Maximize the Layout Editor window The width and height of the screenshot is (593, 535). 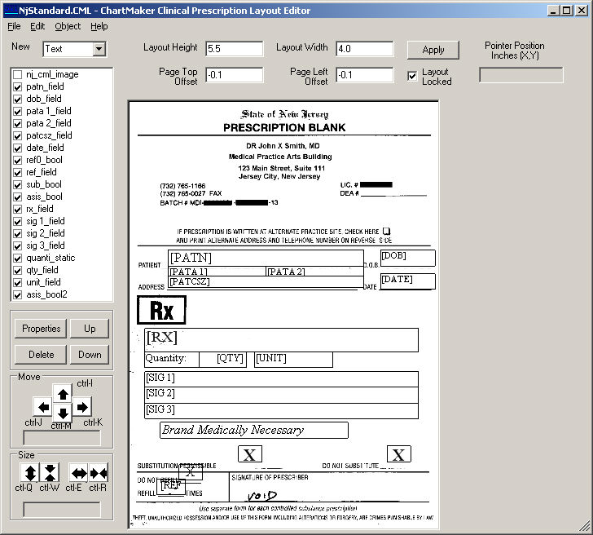[x=567, y=11]
